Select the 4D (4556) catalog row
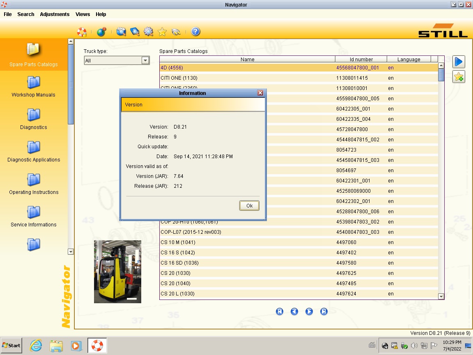The image size is (473, 355). [x=299, y=68]
